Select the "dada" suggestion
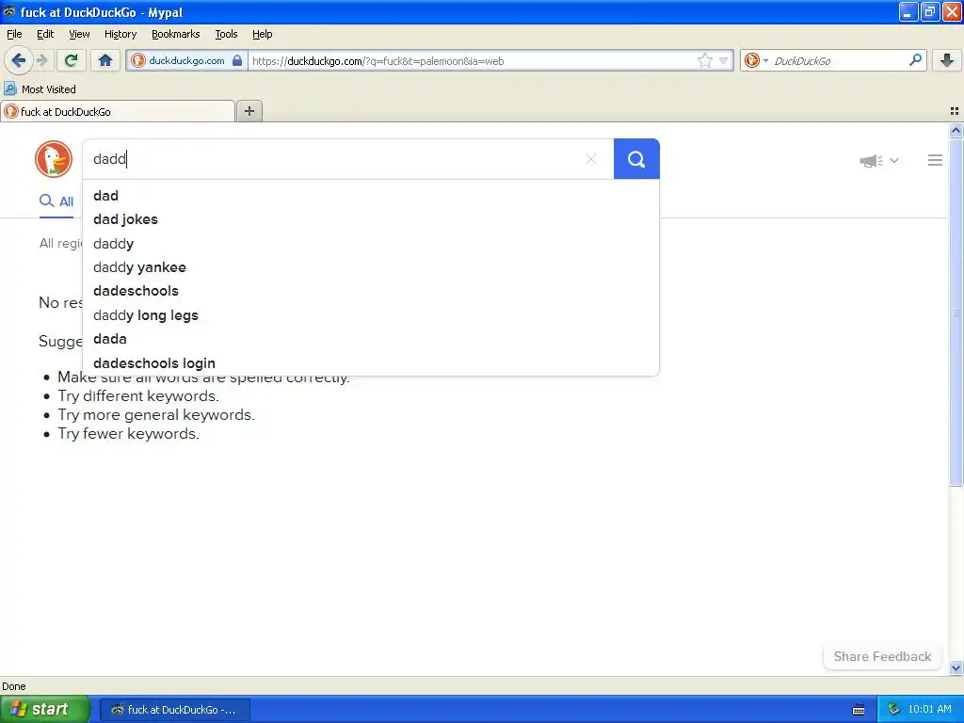Image resolution: width=964 pixels, height=723 pixels. click(x=371, y=339)
